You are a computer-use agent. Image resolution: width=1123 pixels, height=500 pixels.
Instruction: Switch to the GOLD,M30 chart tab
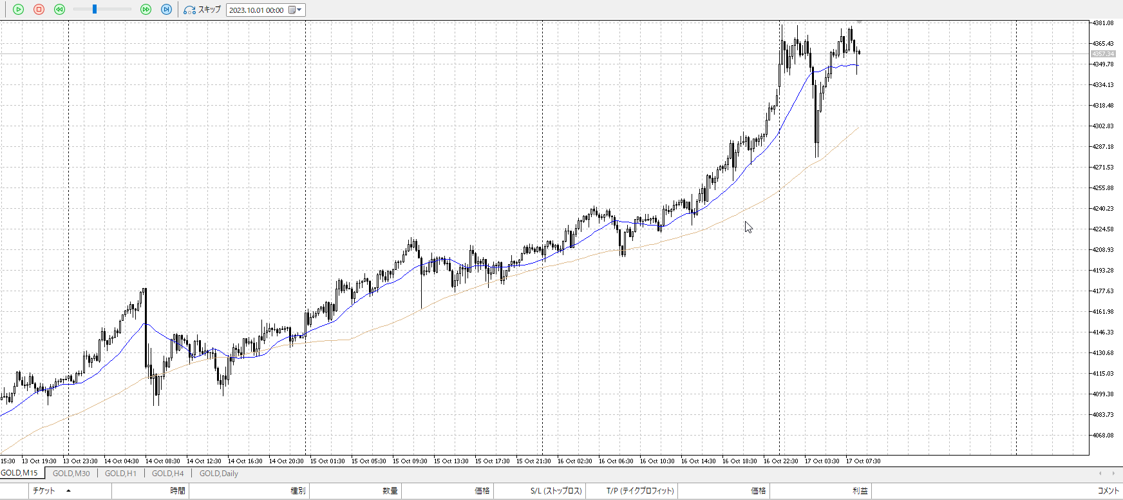71,474
